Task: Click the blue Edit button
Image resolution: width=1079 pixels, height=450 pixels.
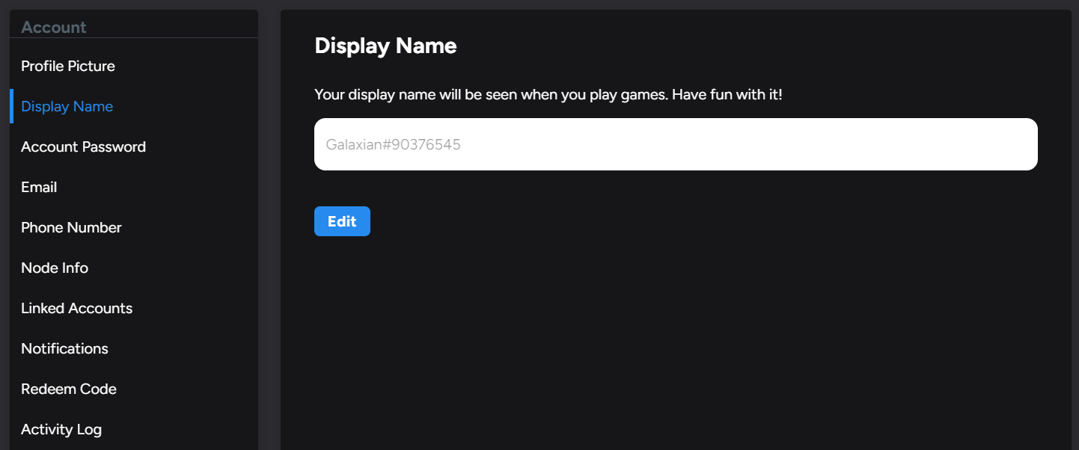Action: 342,221
